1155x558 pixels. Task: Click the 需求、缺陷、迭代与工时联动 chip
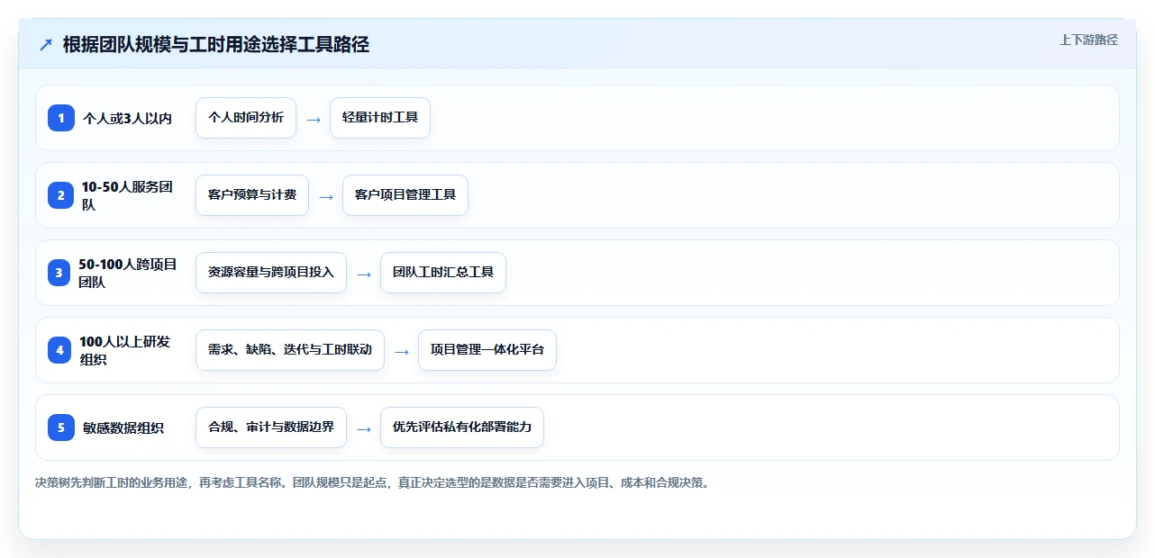(290, 350)
